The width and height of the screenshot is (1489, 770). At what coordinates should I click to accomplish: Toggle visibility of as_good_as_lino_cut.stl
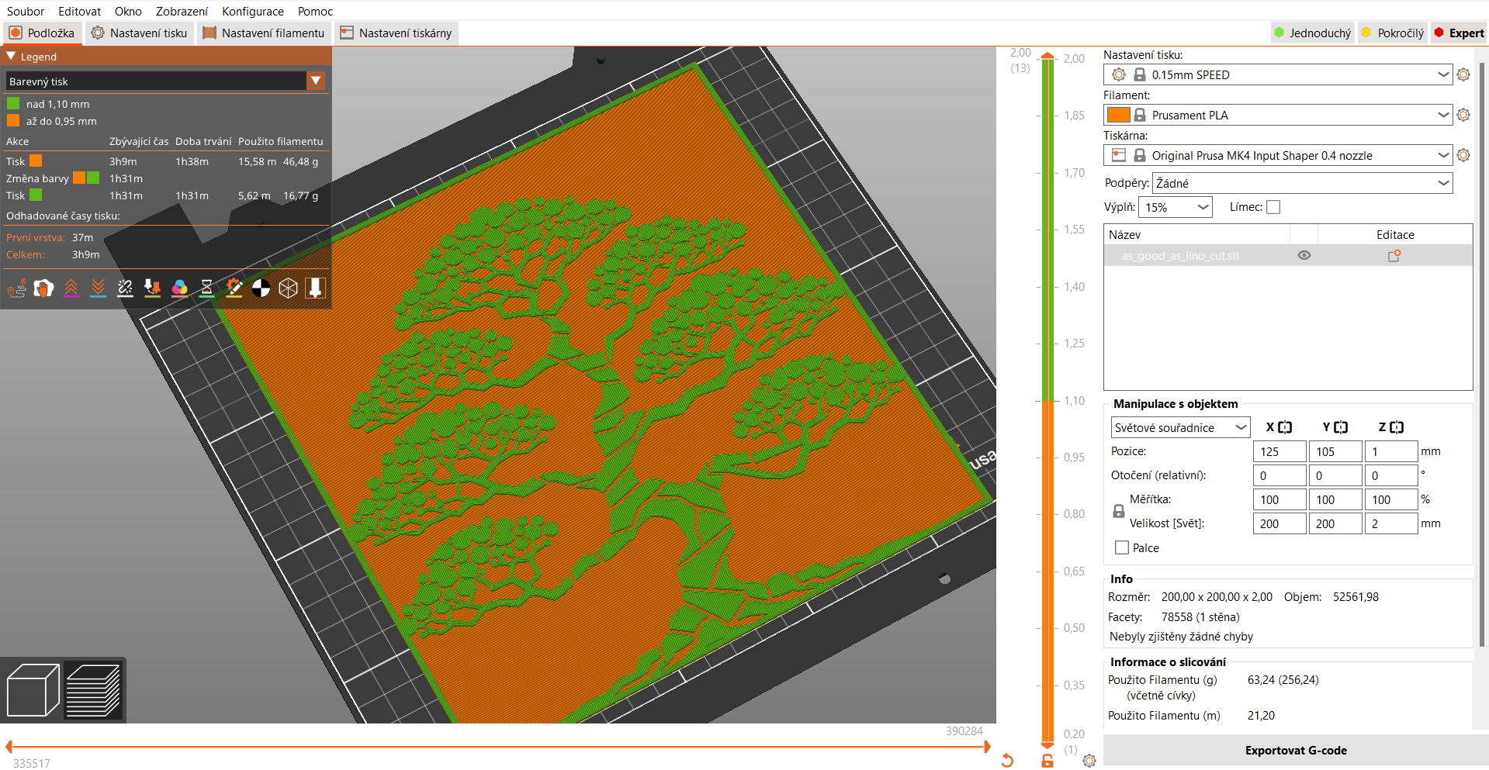[1304, 255]
